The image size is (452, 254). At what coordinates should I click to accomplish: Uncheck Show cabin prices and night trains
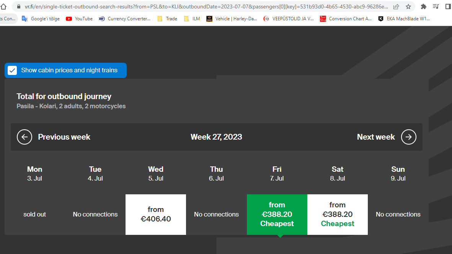coord(13,70)
